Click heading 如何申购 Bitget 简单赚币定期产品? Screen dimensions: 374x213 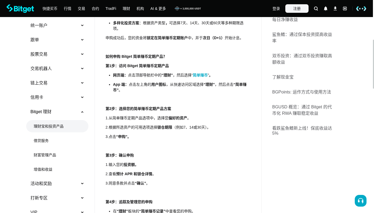pyautogui.click(x=135, y=56)
